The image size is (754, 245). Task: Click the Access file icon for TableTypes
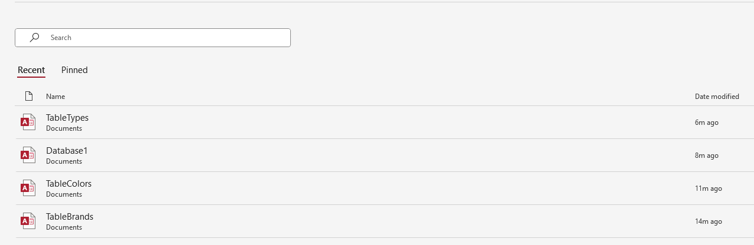[x=28, y=122]
